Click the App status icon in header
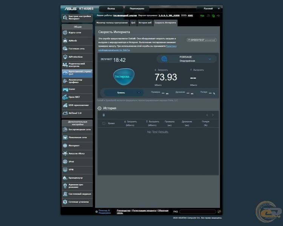This screenshot has width=283, height=226. pos(202,16)
